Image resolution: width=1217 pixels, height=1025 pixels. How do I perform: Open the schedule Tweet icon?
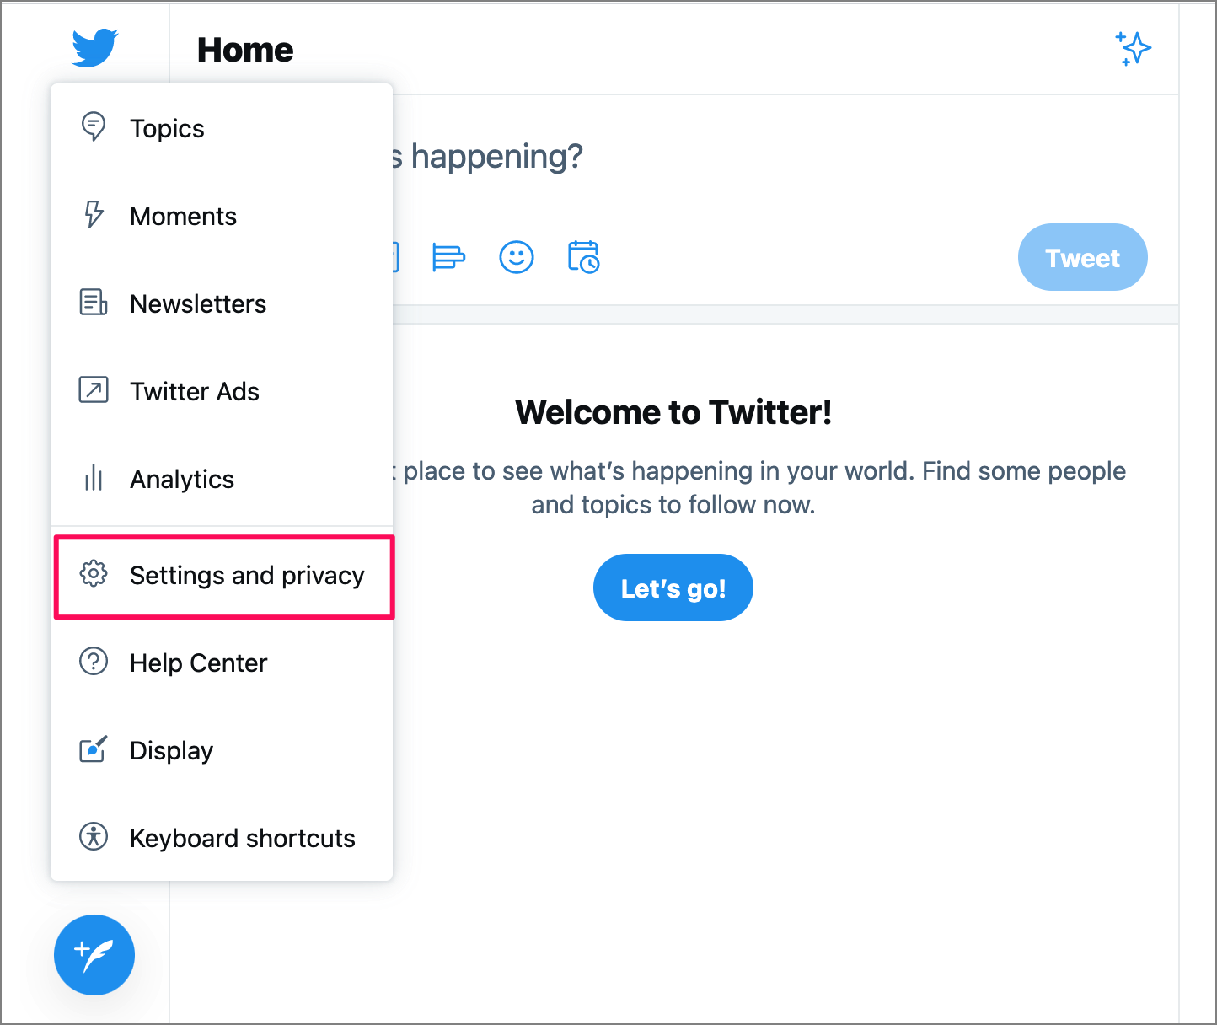[x=583, y=257]
